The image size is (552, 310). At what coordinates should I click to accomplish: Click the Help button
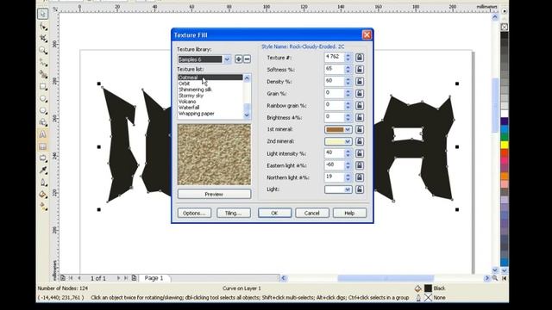[x=349, y=213]
